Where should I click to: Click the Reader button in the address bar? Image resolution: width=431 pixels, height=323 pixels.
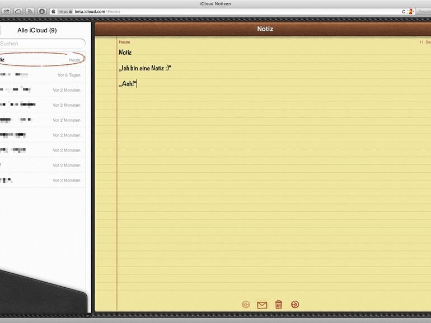(424, 12)
